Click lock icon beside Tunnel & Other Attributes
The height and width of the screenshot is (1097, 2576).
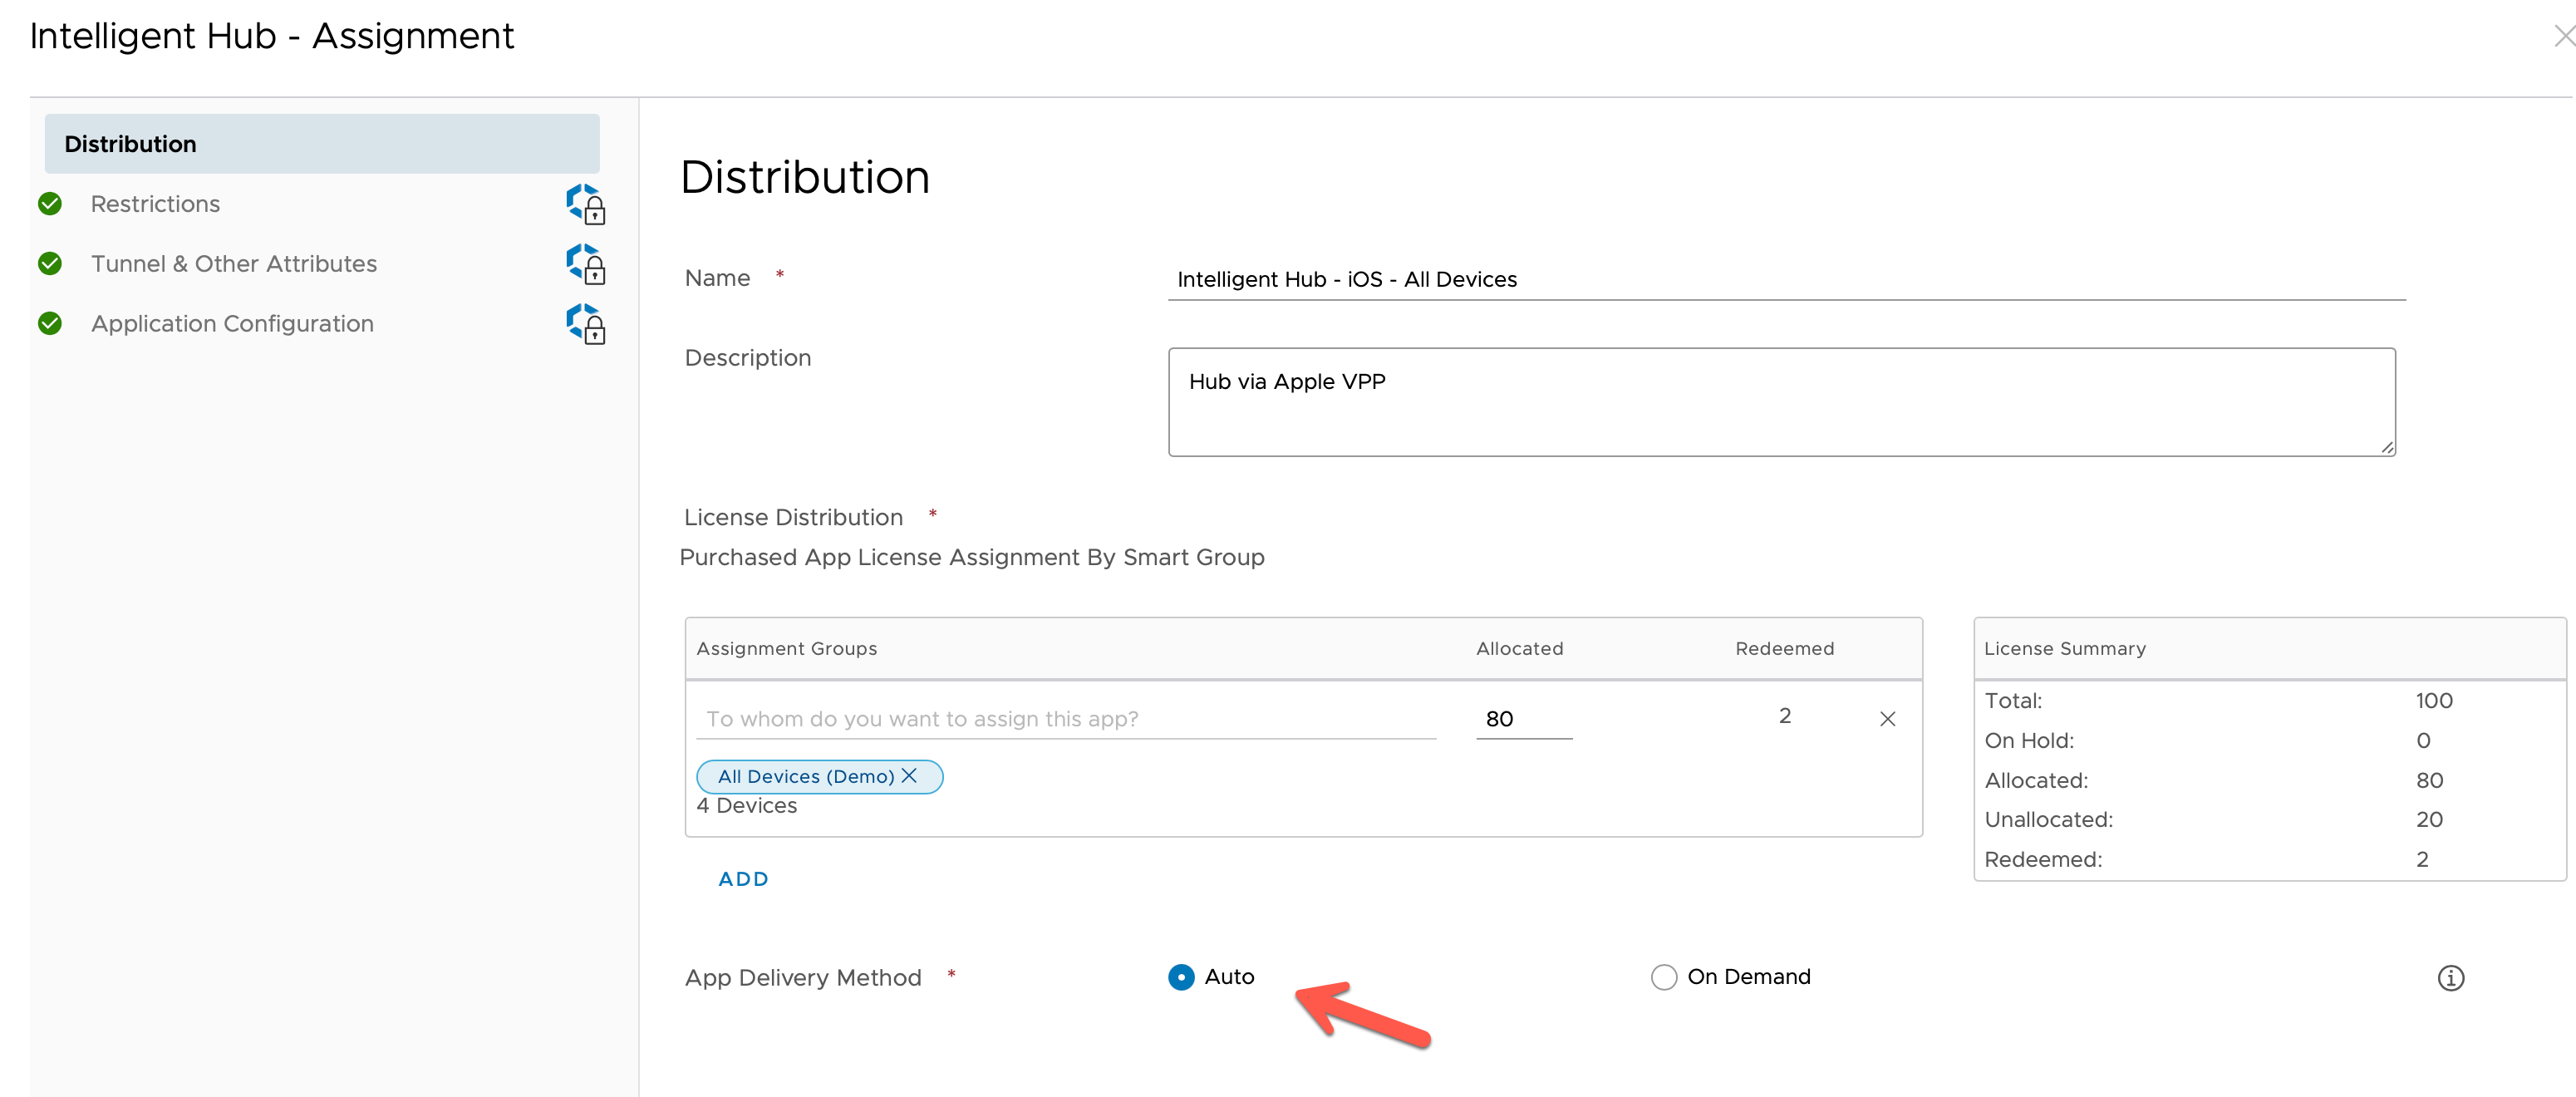[x=587, y=264]
